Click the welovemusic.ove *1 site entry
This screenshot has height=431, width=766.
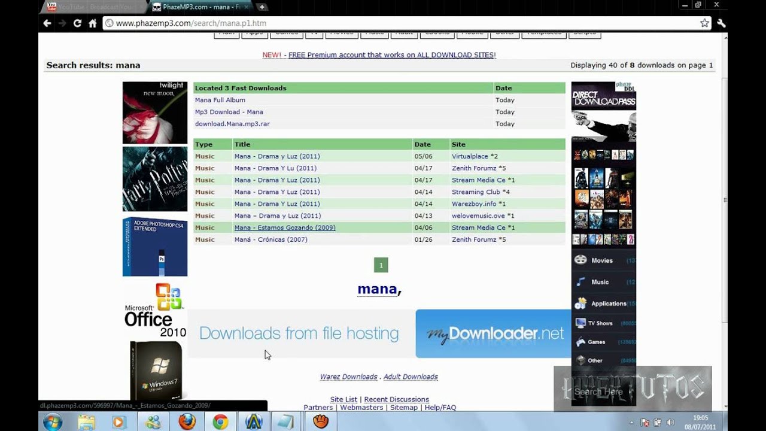tap(483, 215)
